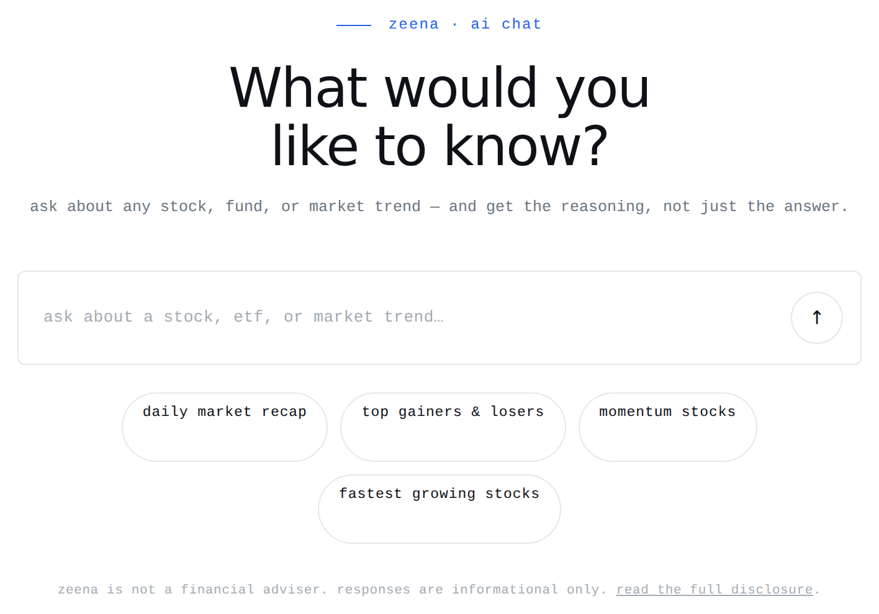
Task: Click the subtitle about reasoning, not just answer
Action: pyautogui.click(x=439, y=206)
